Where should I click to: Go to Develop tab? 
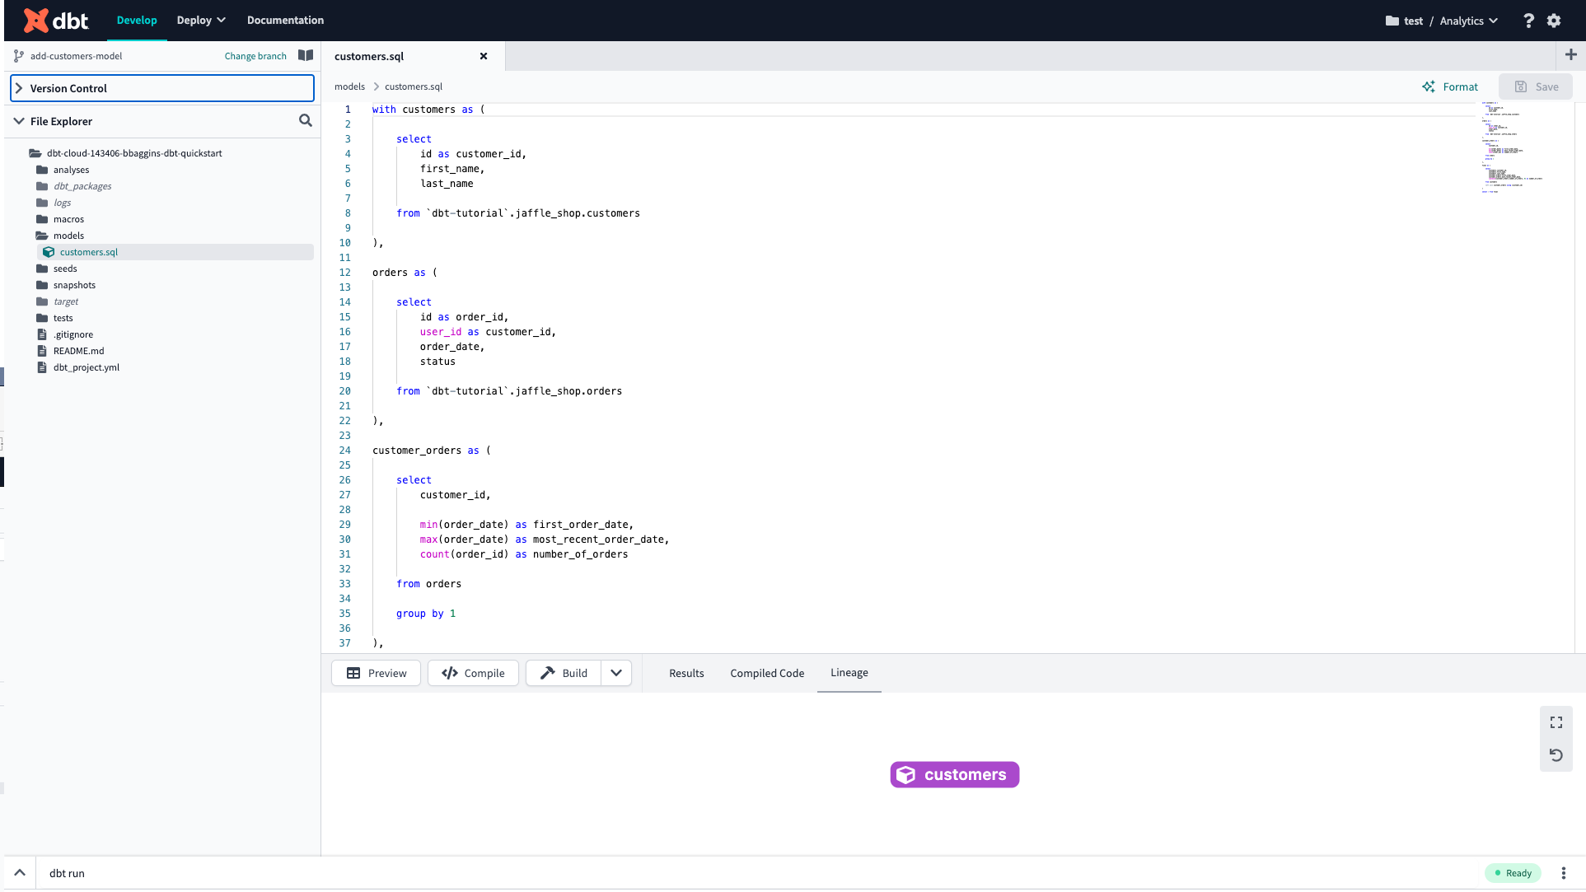click(137, 21)
